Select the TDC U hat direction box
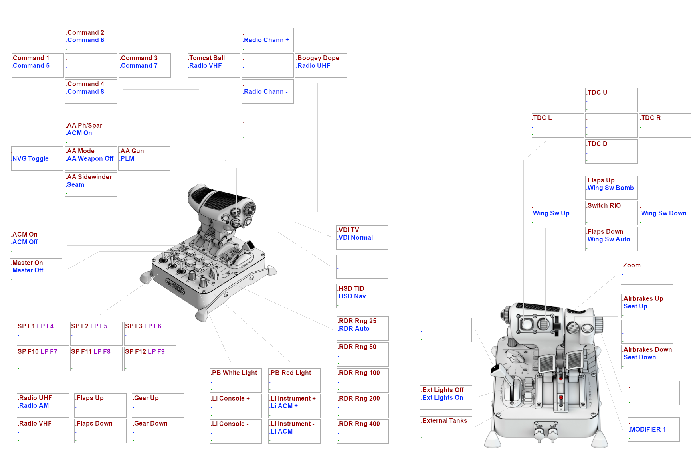This screenshot has height=458, width=695. pyautogui.click(x=611, y=100)
